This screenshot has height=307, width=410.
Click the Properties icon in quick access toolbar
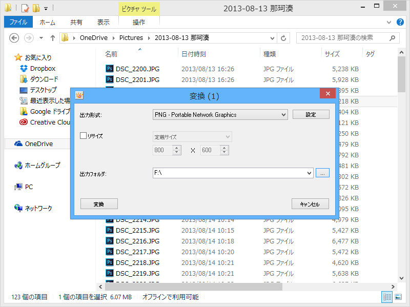coord(25,8)
